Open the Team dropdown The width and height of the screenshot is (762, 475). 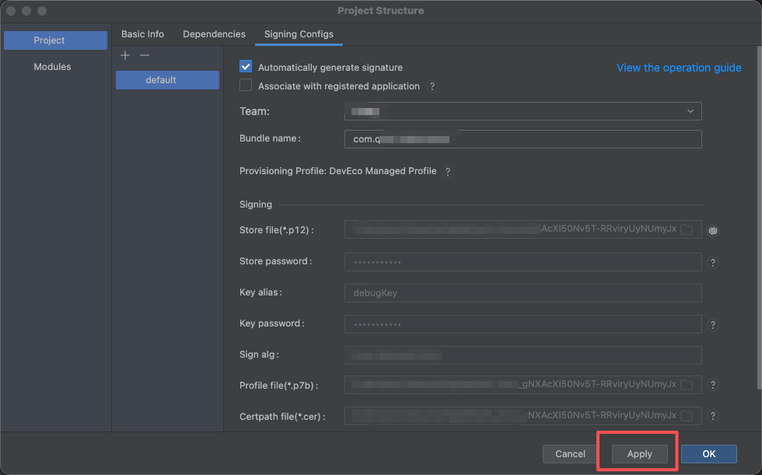pyautogui.click(x=523, y=111)
